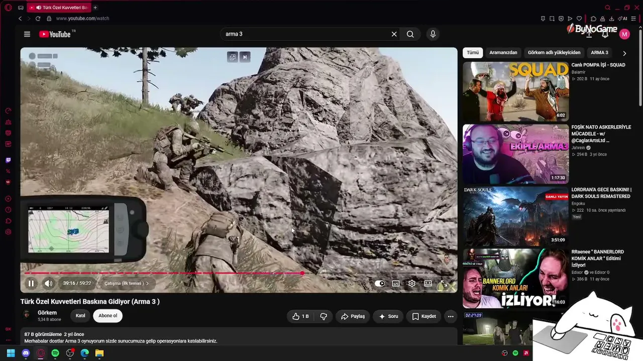Image resolution: width=643 pixels, height=361 pixels.
Task: Switch the player to theater mode
Action: [x=428, y=283]
